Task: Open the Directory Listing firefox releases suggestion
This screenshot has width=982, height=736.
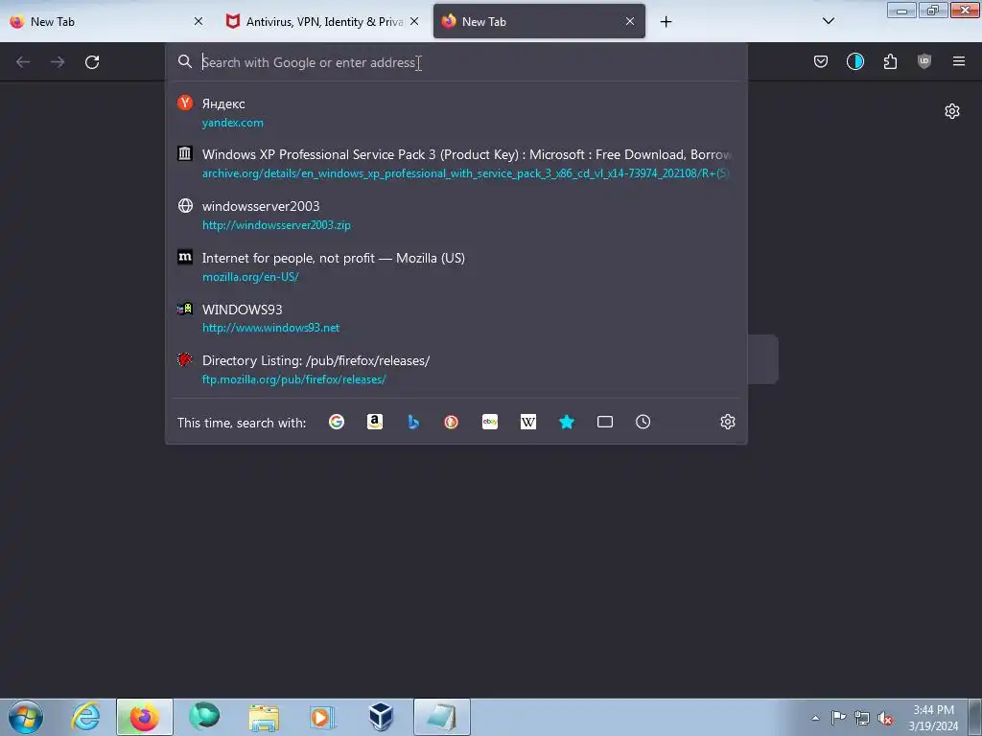Action: point(456,369)
